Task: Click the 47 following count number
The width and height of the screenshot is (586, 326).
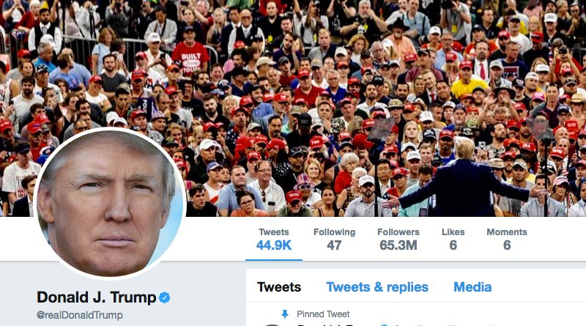Action: click(334, 245)
